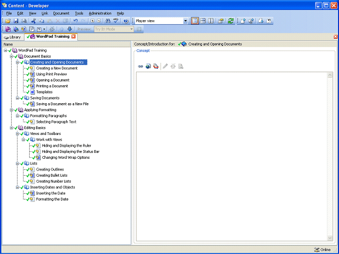This screenshot has height=254, width=339.
Task: Open the Tools menu
Action: pyautogui.click(x=79, y=13)
